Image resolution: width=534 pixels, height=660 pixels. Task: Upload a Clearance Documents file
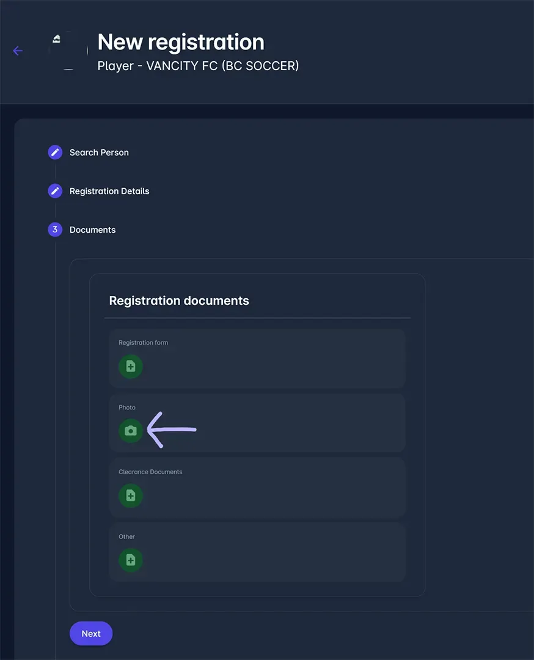[130, 496]
